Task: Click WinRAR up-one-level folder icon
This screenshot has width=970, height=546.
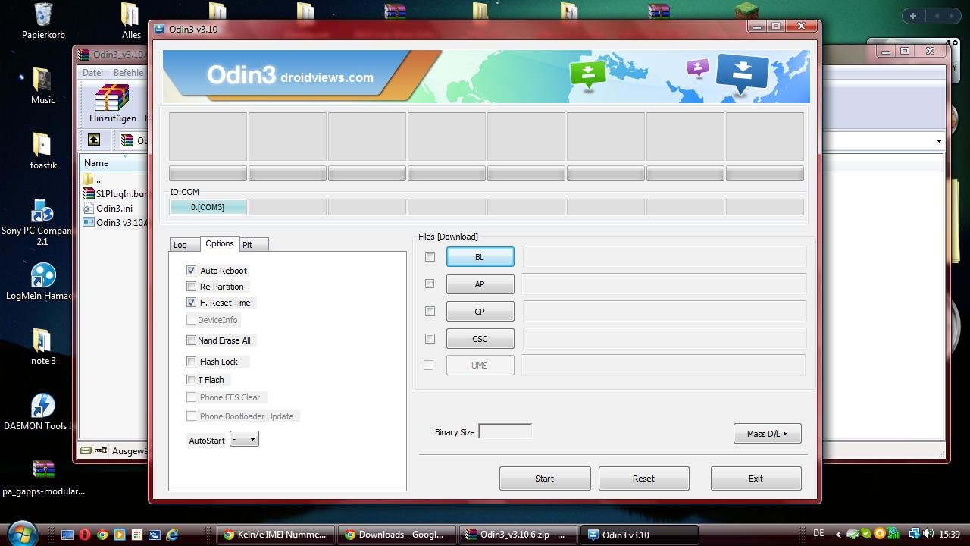Action: (x=94, y=140)
